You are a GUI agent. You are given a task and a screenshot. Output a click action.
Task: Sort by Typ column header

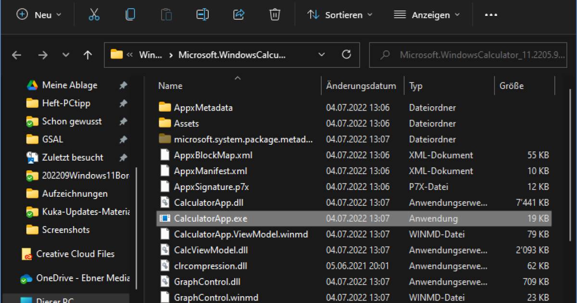click(415, 86)
